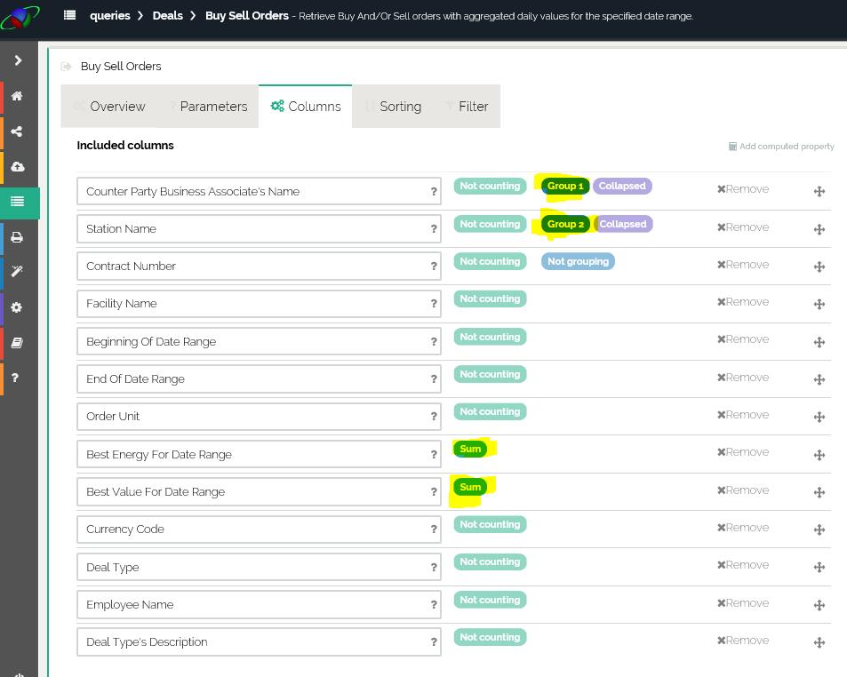This screenshot has width=847, height=677.
Task: Remove the Currency Code column
Action: pos(743,528)
